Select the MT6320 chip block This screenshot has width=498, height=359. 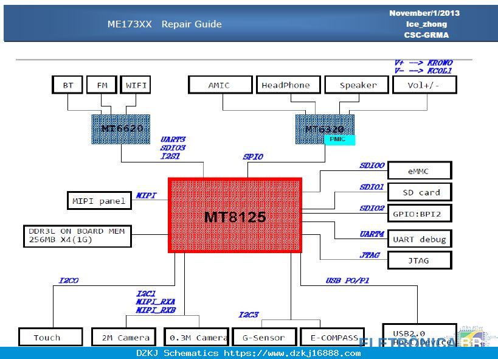(x=325, y=130)
